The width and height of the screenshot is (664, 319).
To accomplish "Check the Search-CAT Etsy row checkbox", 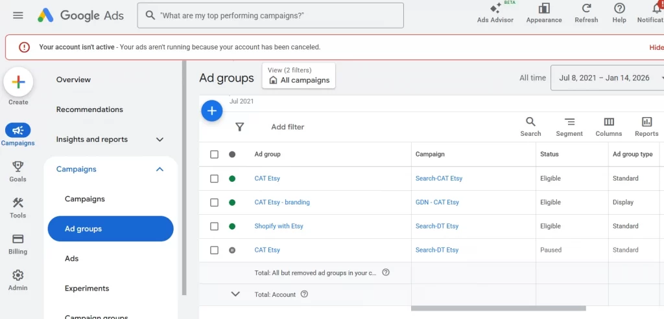I will pos(214,179).
